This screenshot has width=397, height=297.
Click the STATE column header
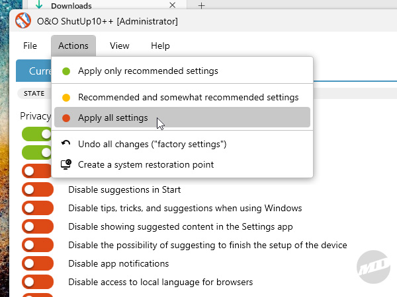pyautogui.click(x=34, y=93)
